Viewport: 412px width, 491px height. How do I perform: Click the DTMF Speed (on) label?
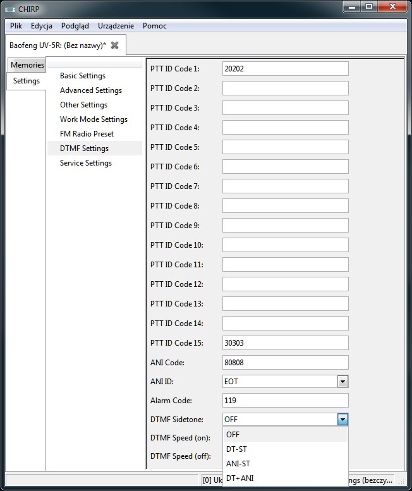pyautogui.click(x=180, y=437)
